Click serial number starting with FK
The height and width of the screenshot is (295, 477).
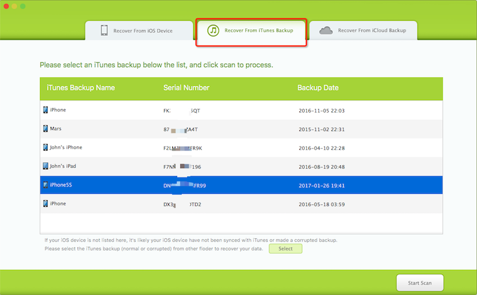[x=182, y=111]
